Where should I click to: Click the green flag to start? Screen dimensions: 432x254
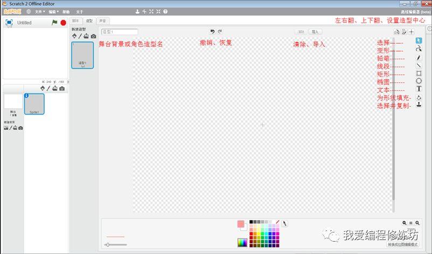point(54,22)
